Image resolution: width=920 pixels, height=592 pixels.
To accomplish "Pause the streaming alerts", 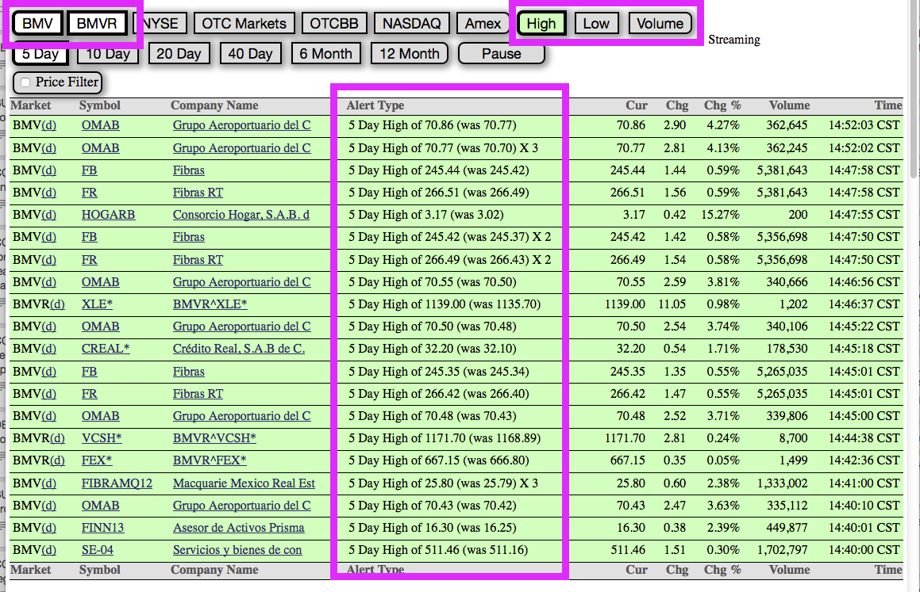I will (501, 53).
